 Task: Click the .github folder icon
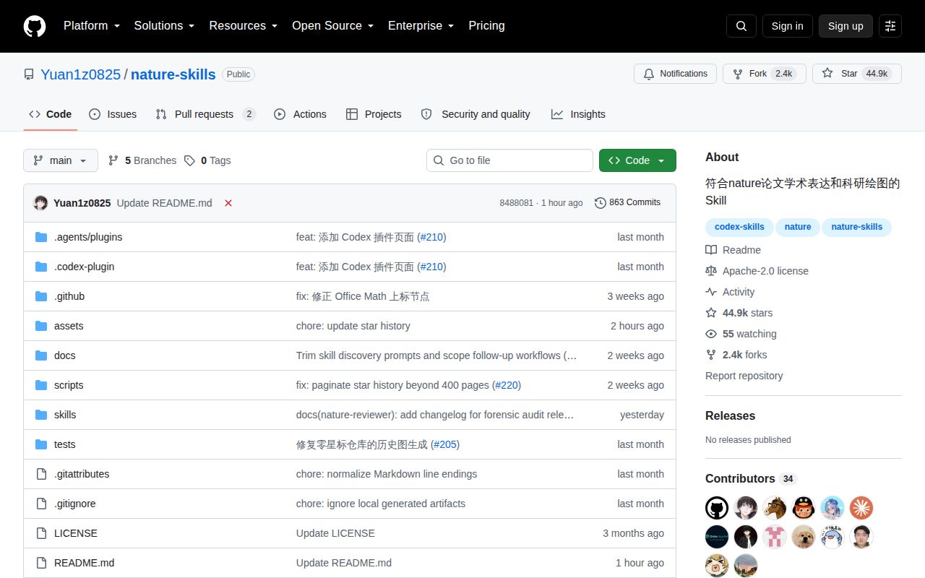pyautogui.click(x=41, y=296)
